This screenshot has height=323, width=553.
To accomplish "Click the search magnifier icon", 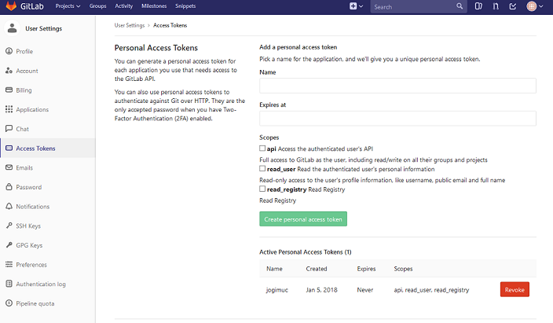I will tap(460, 6).
